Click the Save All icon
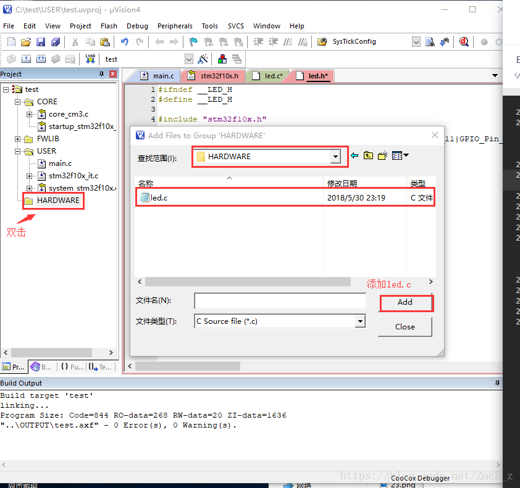520x488 pixels. pos(56,42)
